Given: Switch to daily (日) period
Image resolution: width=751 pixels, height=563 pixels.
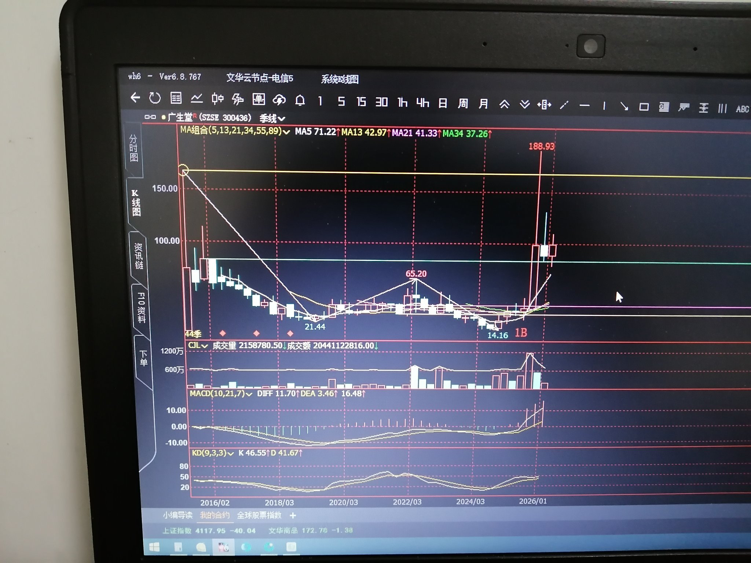Looking at the screenshot, I should point(443,103).
